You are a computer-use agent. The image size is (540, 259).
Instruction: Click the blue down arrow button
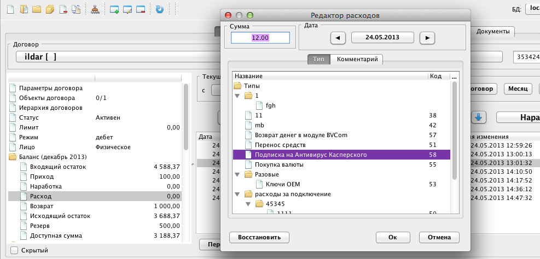coord(478,117)
